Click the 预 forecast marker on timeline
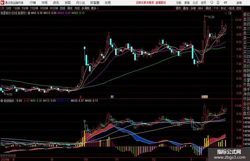Screen dimensions: 250x161 (206, 96)
